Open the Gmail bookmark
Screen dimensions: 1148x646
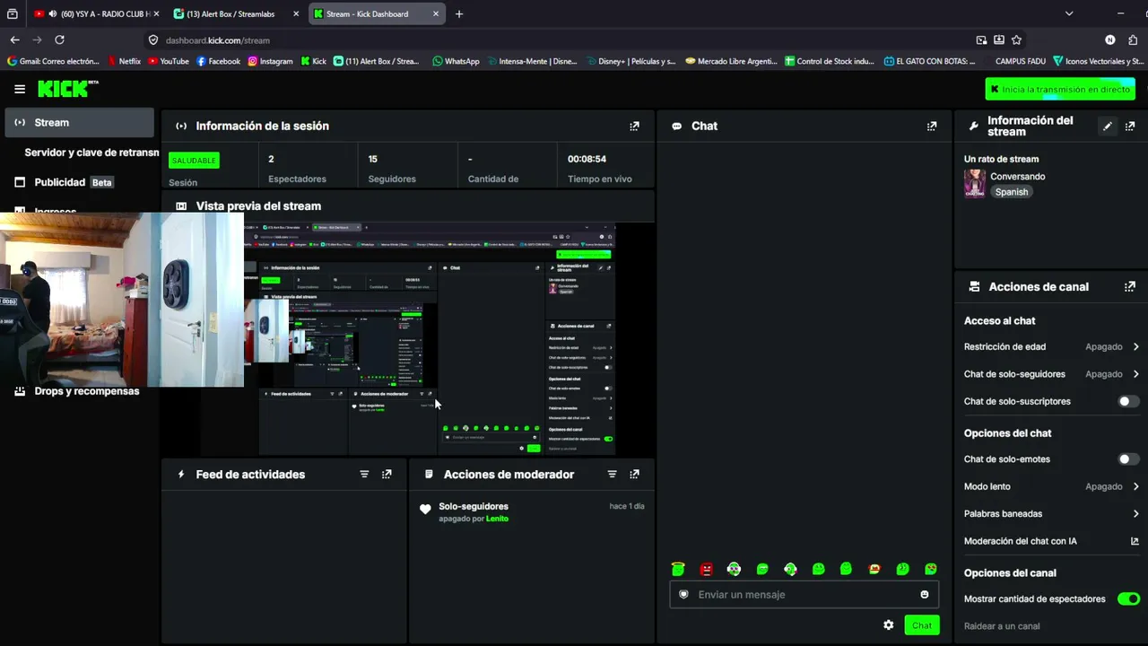coord(53,61)
